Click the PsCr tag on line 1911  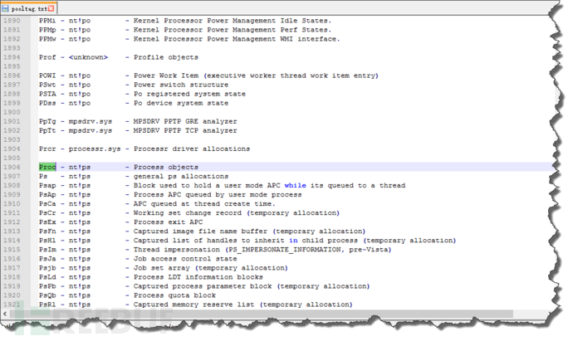pos(47,213)
